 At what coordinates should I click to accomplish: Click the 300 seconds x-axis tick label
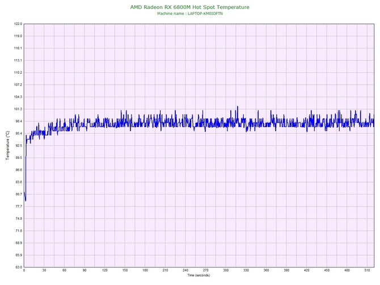226,270
